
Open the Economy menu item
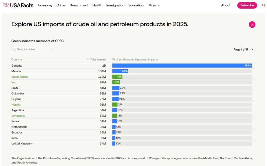click(x=45, y=5)
